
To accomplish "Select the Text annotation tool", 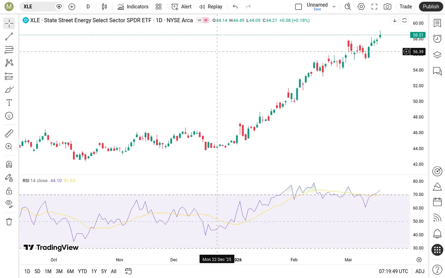I will point(9,103).
